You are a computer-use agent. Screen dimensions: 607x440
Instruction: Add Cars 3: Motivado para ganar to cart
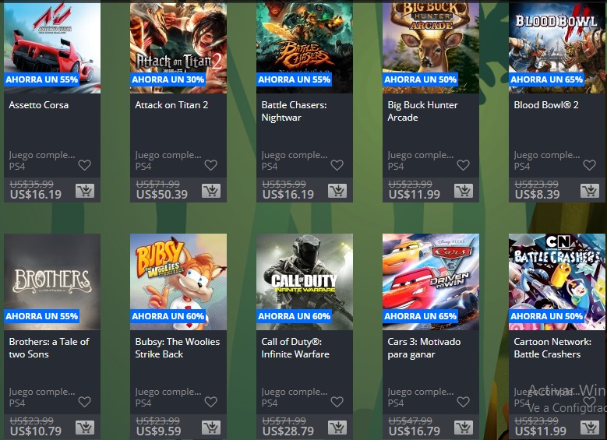[x=464, y=428]
